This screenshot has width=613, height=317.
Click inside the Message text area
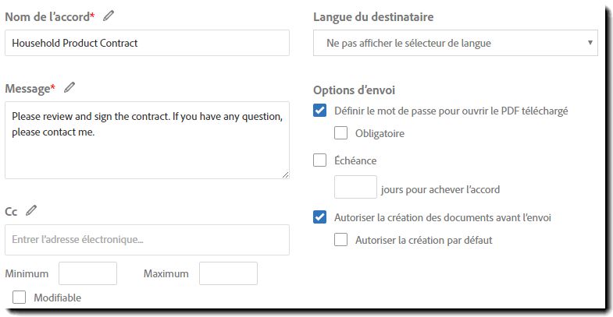[147, 140]
